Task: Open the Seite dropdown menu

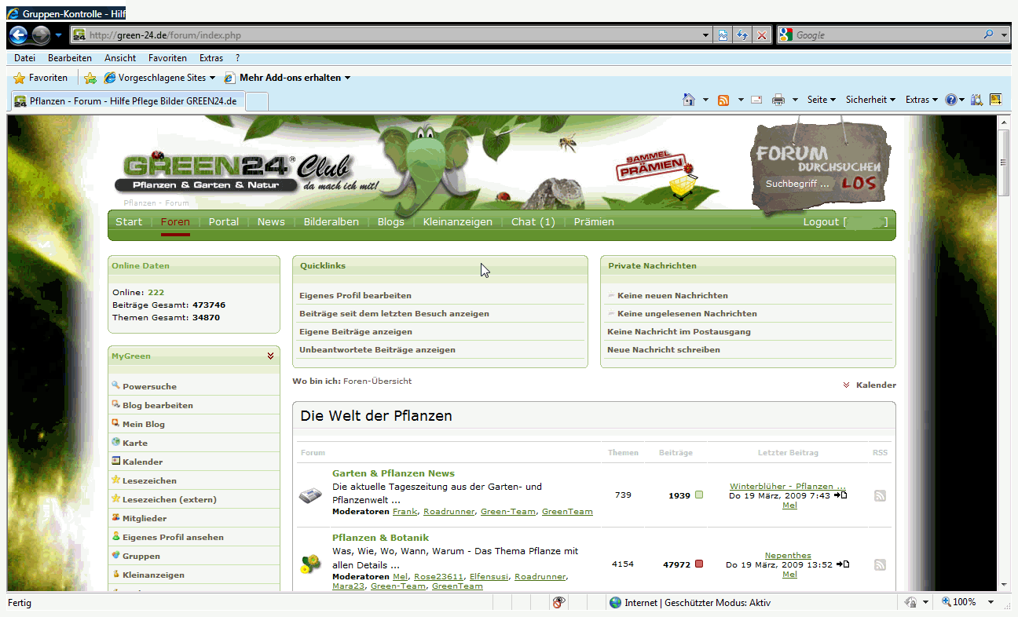Action: point(821,100)
